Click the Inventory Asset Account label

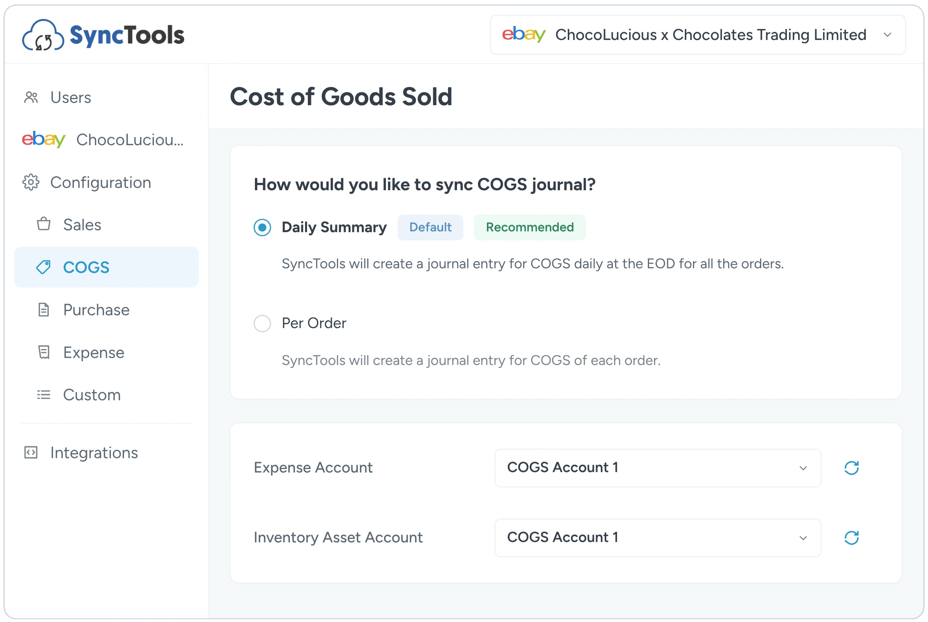click(338, 538)
